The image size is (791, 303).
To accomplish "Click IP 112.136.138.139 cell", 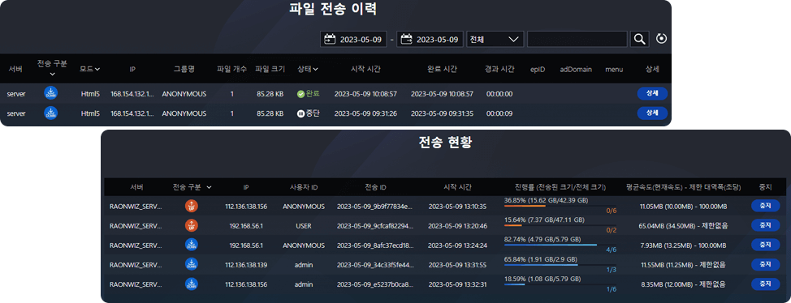I will click(x=246, y=265).
